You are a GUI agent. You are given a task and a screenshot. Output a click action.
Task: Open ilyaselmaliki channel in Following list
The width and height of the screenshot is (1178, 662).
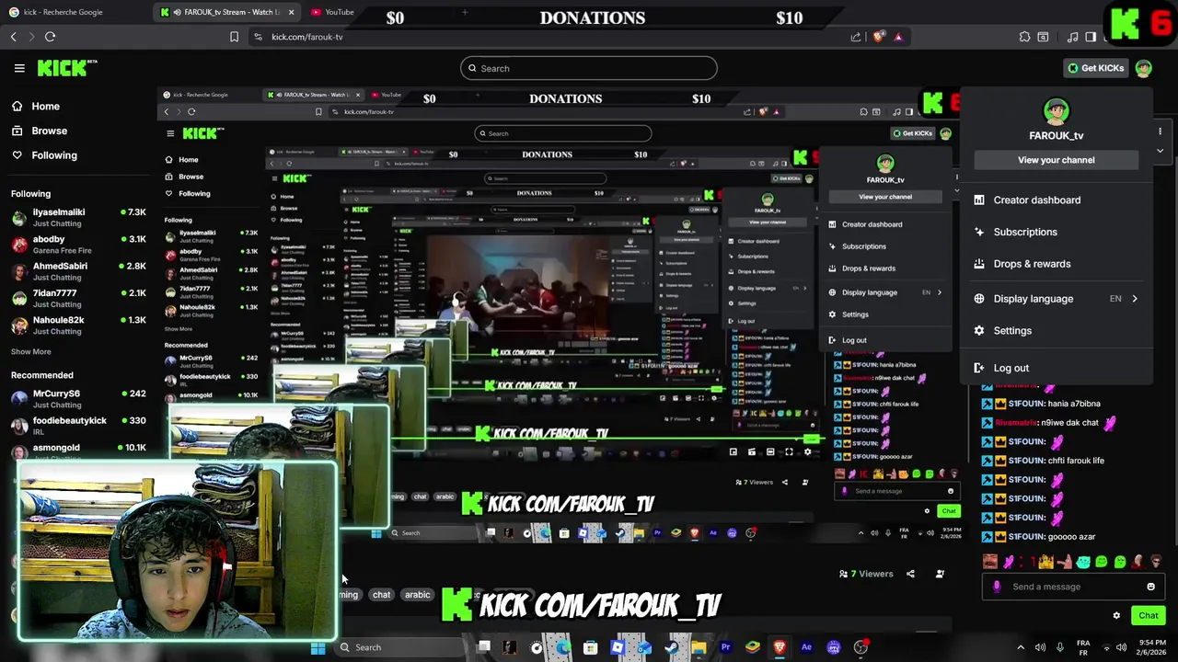tap(78, 217)
